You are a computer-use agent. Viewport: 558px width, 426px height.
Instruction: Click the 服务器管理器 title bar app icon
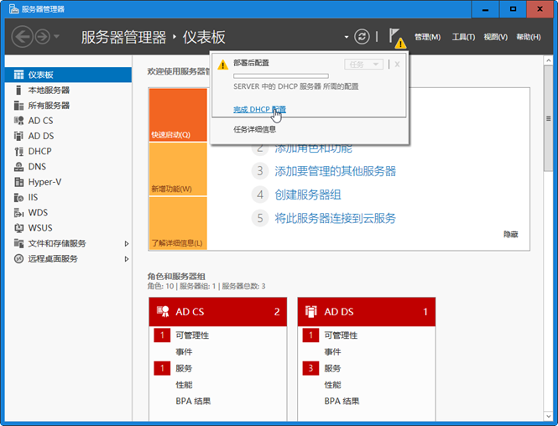coord(14,9)
